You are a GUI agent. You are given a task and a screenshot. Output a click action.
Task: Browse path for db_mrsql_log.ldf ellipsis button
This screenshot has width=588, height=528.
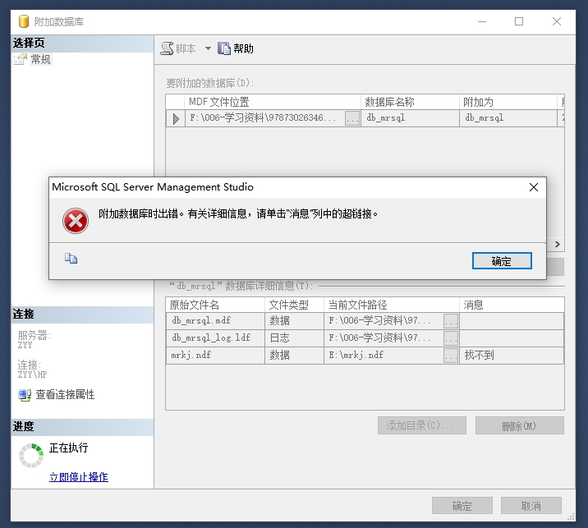(x=451, y=338)
